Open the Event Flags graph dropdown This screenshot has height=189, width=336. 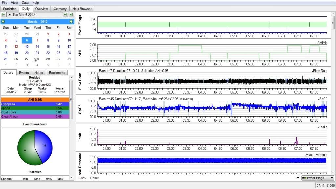tap(317, 178)
